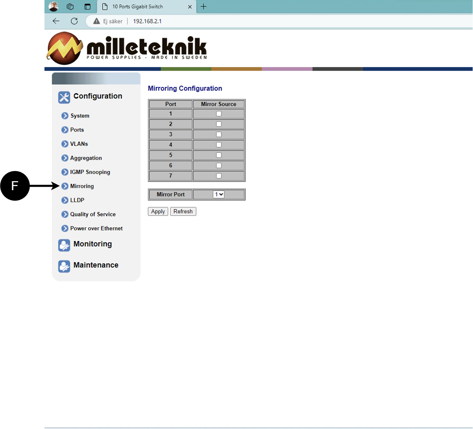Reload the page with browser refresh icon

74,21
